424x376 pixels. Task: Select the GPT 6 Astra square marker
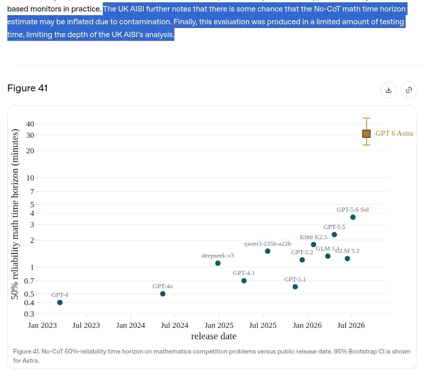(366, 134)
